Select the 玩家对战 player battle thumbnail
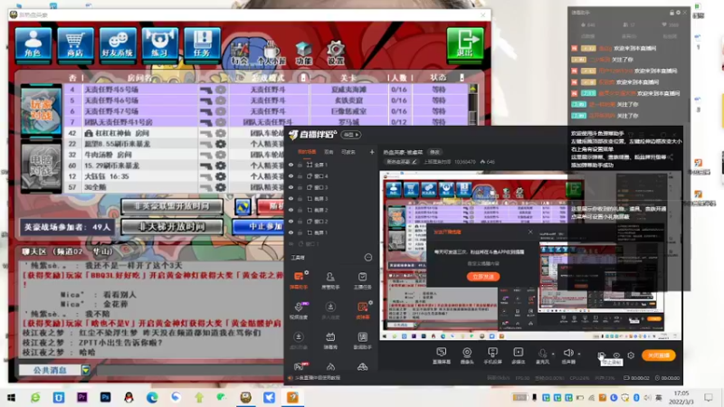The height and width of the screenshot is (407, 724). [x=41, y=111]
